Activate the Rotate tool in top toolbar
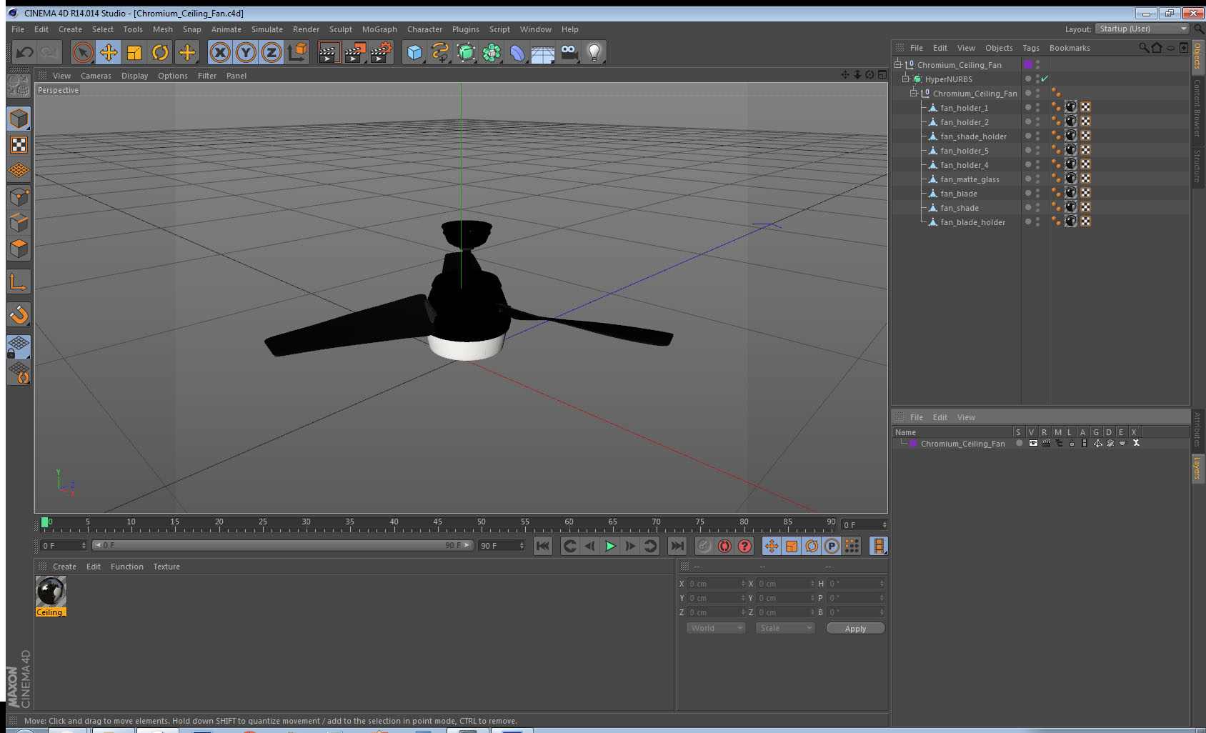The image size is (1206, 733). (x=160, y=52)
